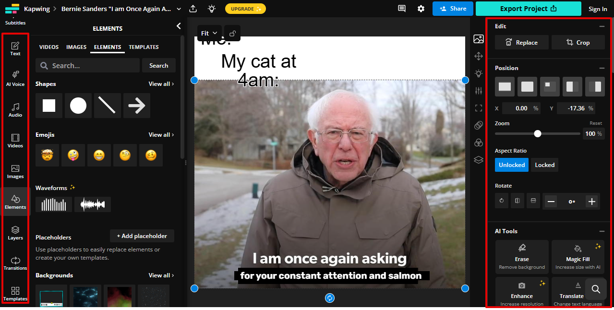
Task: Click the upload arrow icon in header
Action: [x=193, y=9]
